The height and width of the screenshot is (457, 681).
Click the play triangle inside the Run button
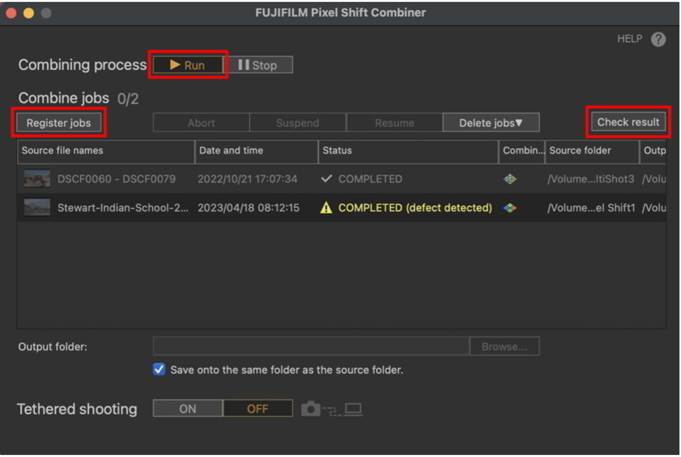(x=175, y=64)
